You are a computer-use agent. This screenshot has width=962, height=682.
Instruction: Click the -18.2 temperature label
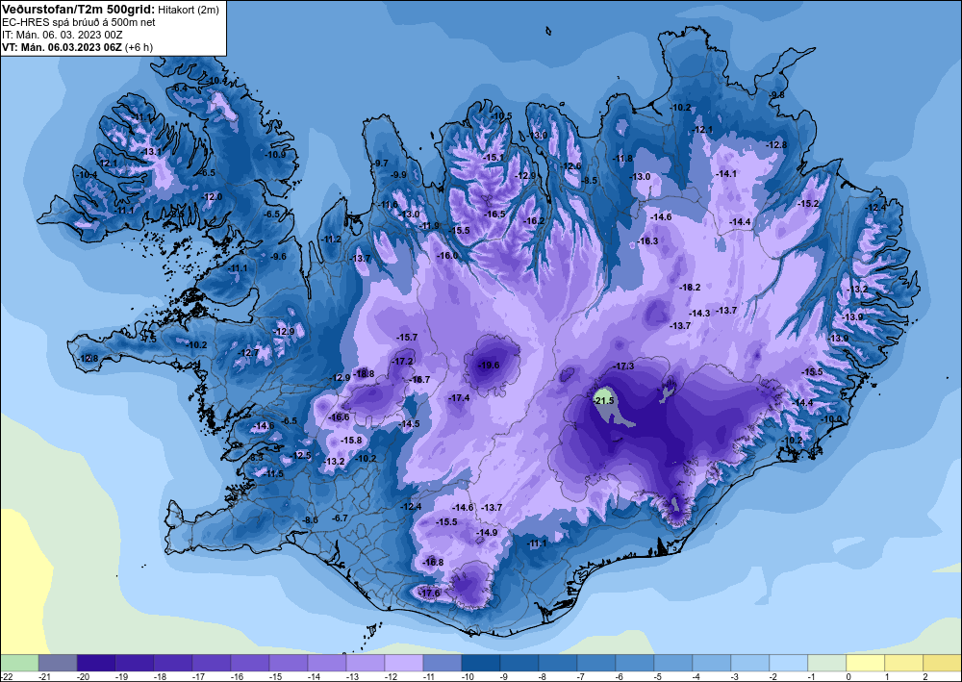pos(690,287)
